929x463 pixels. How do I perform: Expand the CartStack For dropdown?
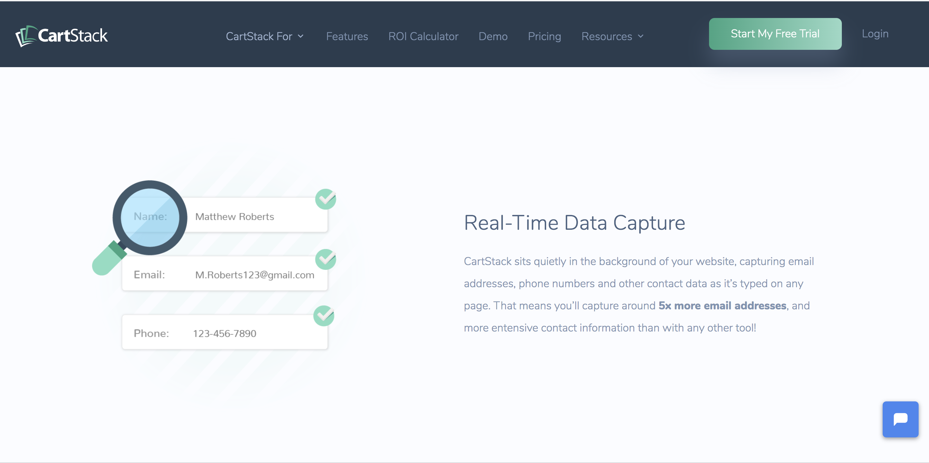(259, 36)
